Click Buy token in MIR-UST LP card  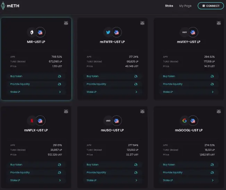pyautogui.click(x=36, y=76)
